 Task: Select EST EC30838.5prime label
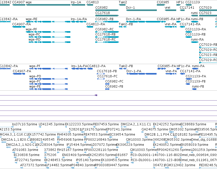(x=27, y=155)
